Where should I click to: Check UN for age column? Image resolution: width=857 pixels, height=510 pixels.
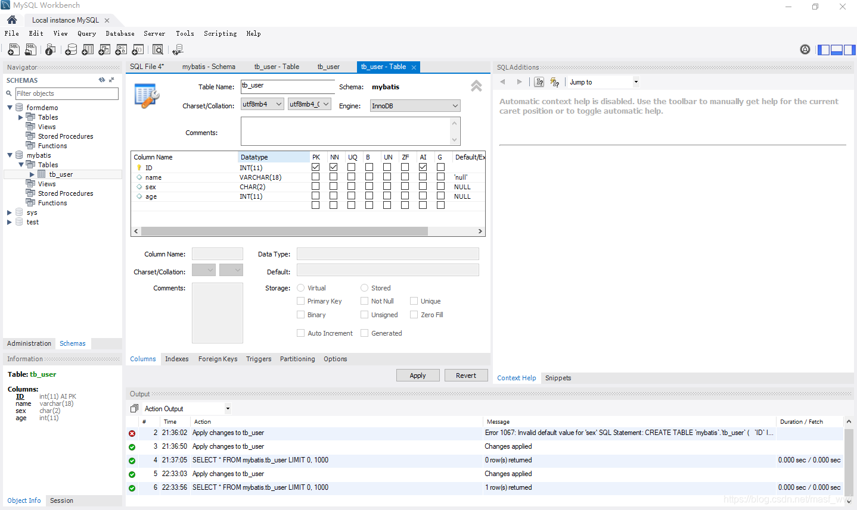point(387,196)
